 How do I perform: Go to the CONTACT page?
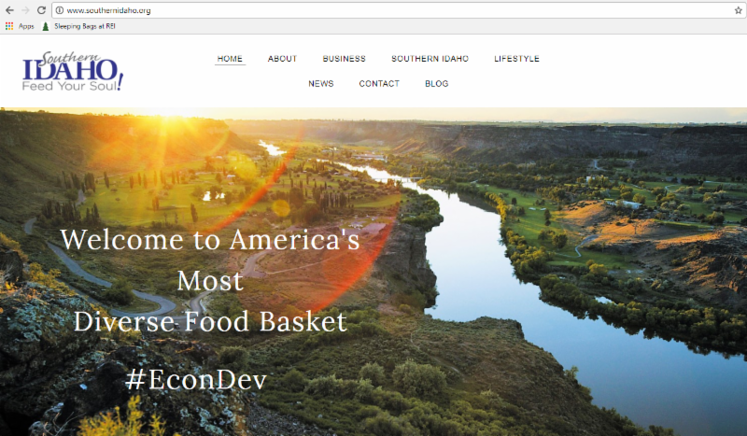[x=379, y=83]
